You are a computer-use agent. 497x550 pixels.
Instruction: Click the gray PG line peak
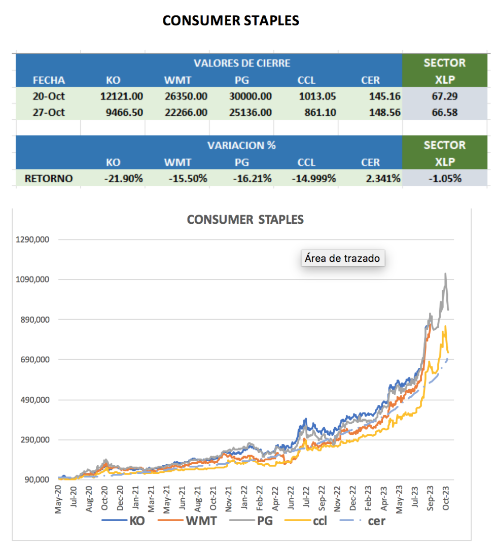[x=445, y=274]
